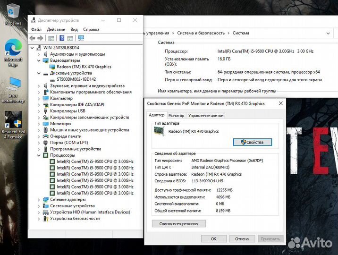Click the Back arrow in Device Manager toolbar
Image resolution: width=338 pixels, height=255 pixels.
click(x=32, y=38)
